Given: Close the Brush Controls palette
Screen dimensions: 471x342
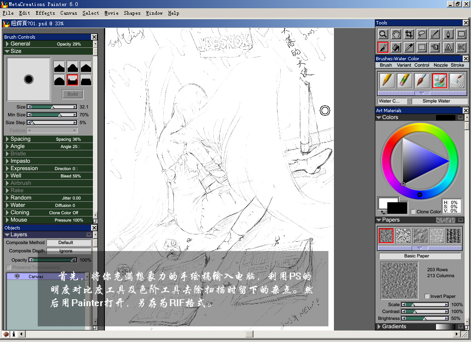Looking at the screenshot, I should coord(94,37).
